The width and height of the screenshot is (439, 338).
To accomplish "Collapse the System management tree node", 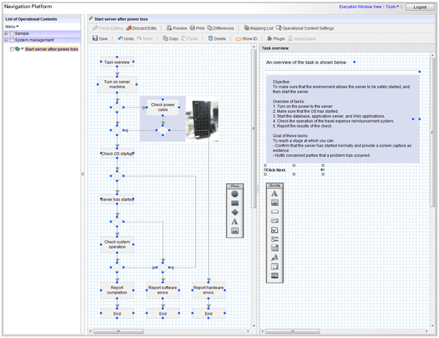I will (6, 40).
